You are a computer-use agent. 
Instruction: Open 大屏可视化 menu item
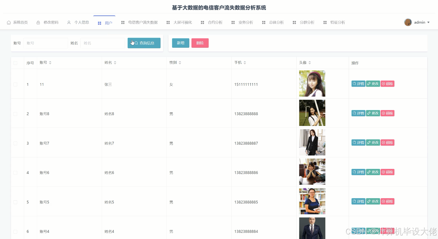(179, 23)
